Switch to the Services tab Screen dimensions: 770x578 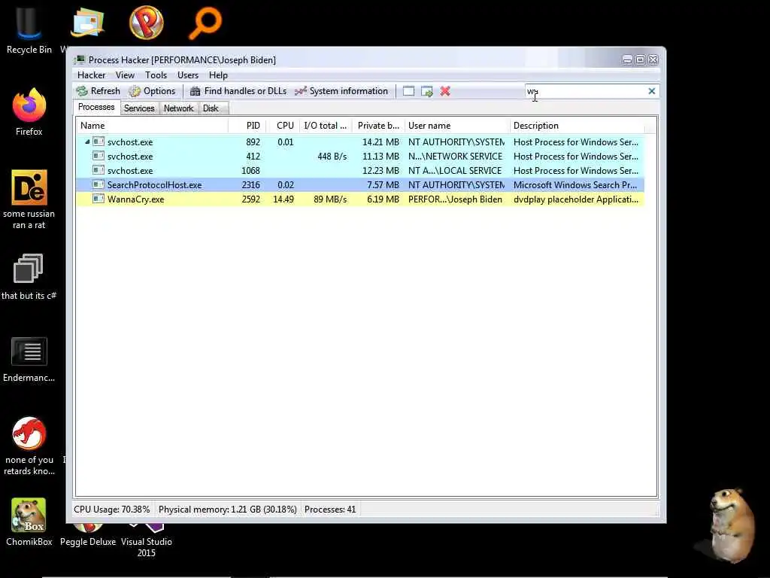click(x=139, y=108)
